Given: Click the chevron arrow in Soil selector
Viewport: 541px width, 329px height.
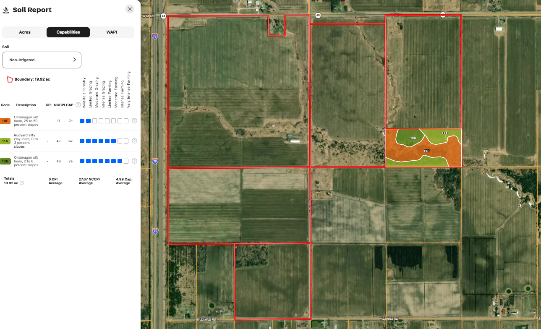Looking at the screenshot, I should tap(75, 60).
